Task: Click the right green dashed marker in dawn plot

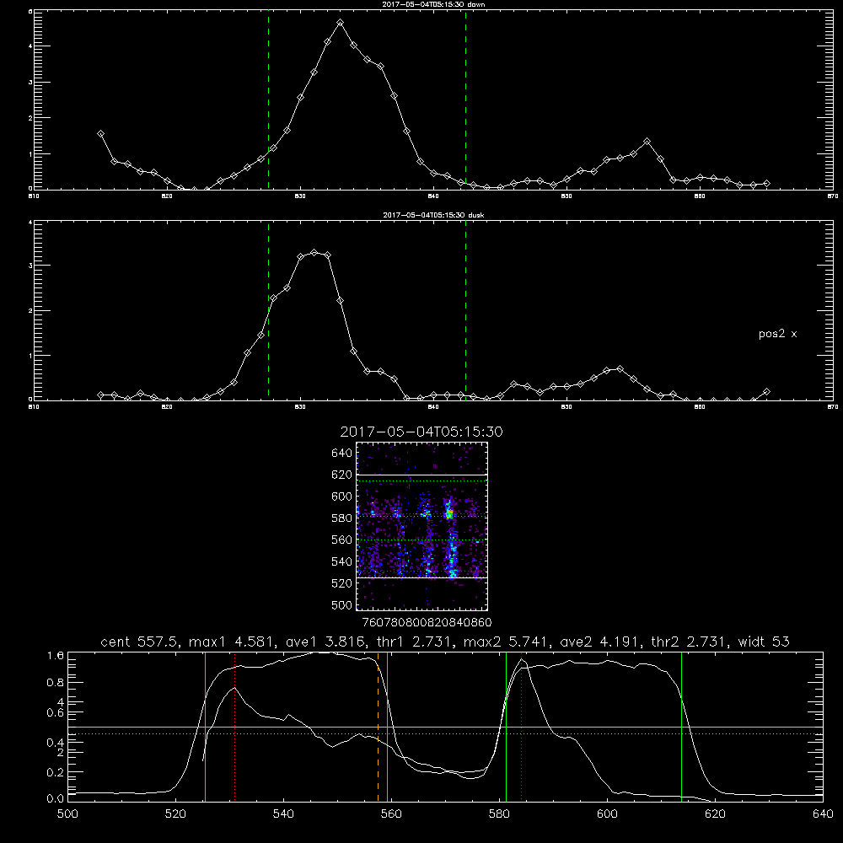Action: tap(465, 100)
